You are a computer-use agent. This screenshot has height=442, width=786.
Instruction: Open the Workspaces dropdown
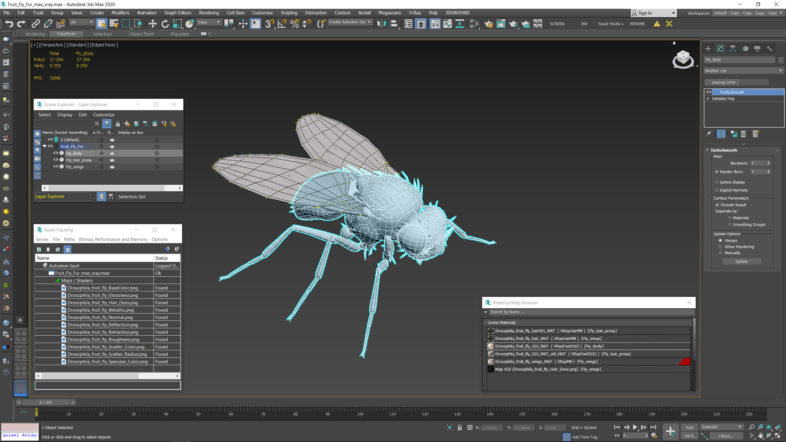(748, 13)
